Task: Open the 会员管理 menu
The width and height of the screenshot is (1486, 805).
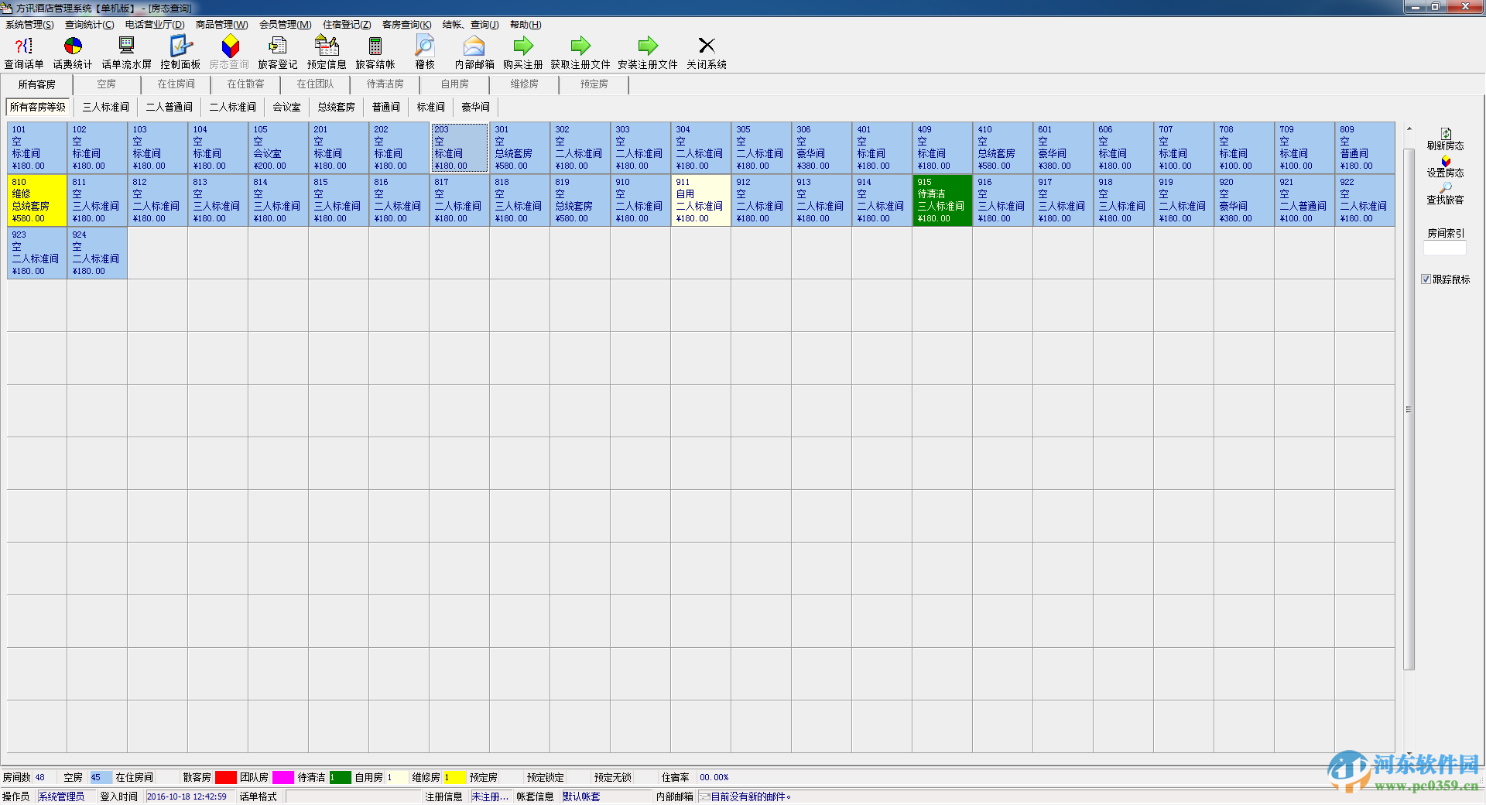Action: pos(285,25)
